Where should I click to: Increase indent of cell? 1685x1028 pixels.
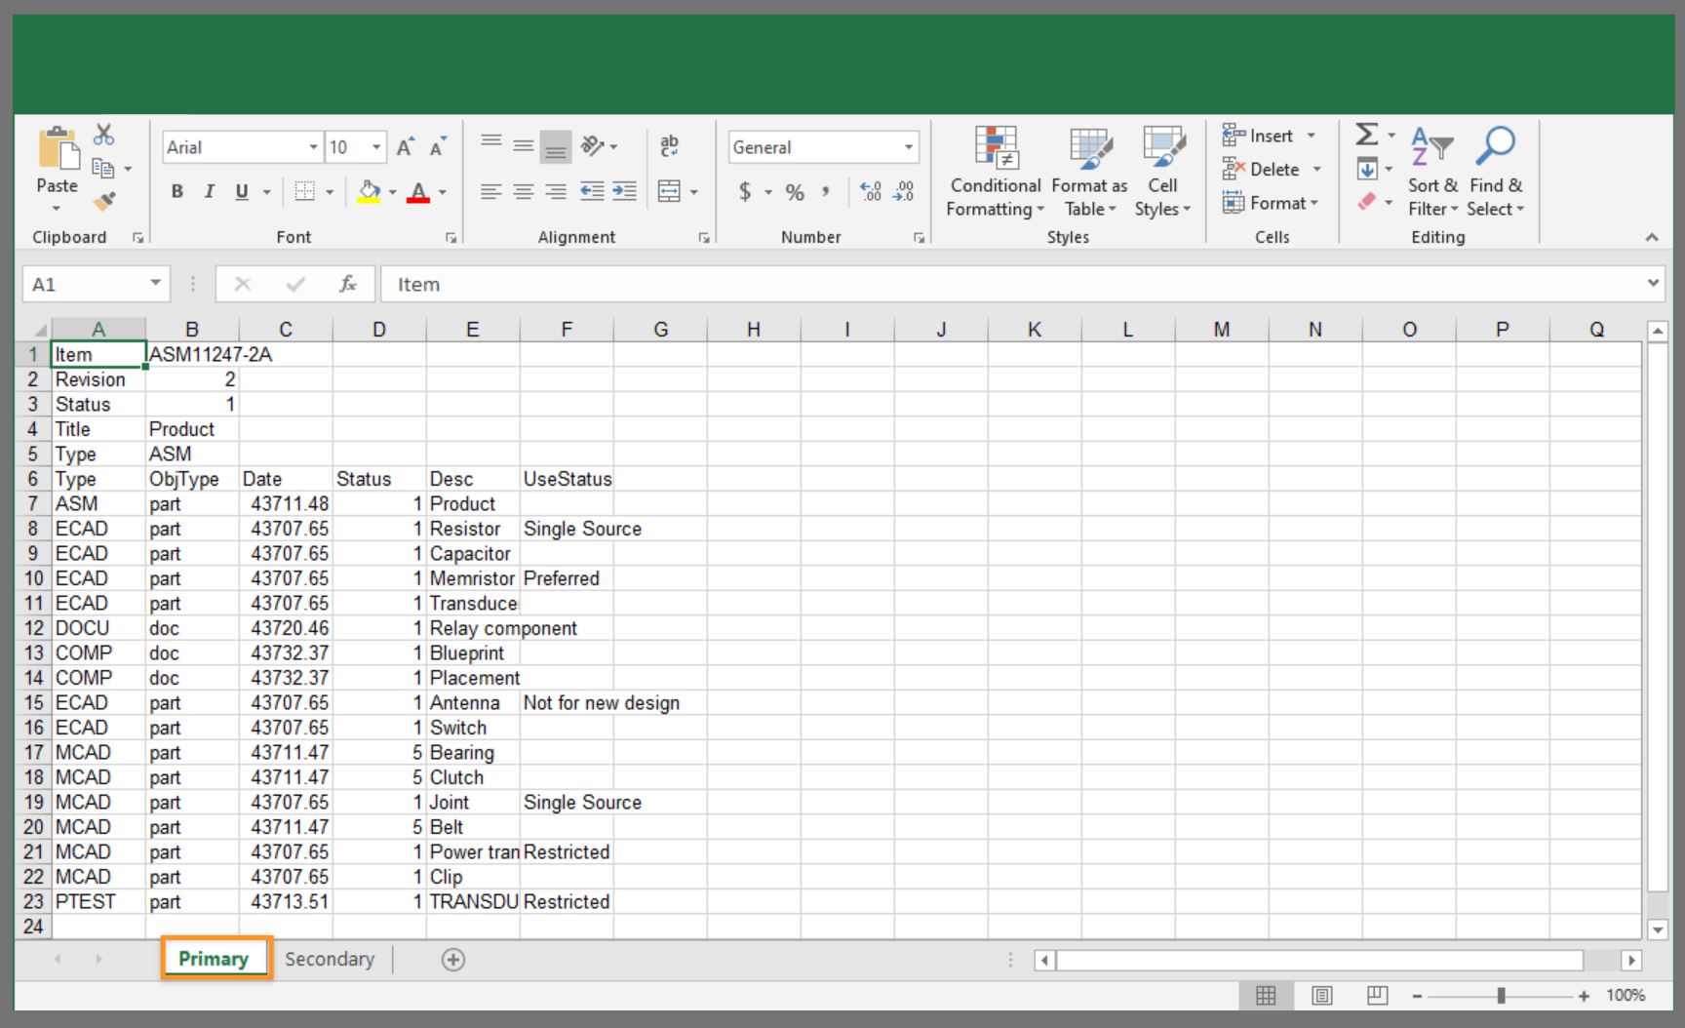pyautogui.click(x=624, y=191)
